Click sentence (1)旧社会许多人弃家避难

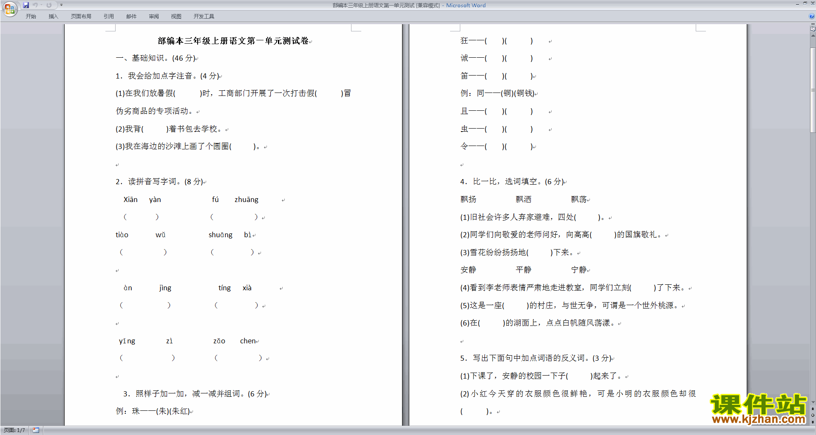point(532,217)
